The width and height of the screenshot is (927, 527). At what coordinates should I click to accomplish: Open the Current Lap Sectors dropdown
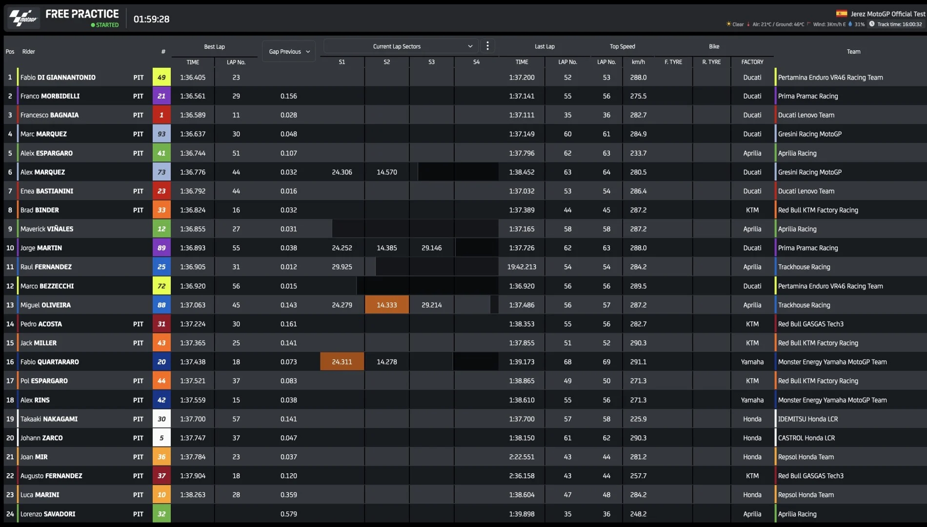401,46
